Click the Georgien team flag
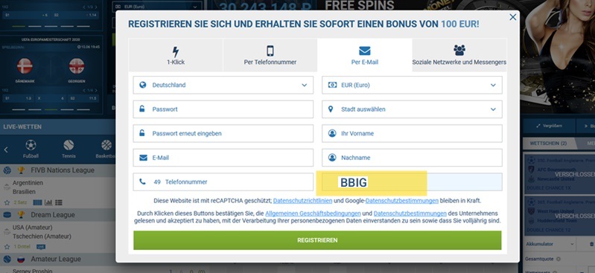 77,66
